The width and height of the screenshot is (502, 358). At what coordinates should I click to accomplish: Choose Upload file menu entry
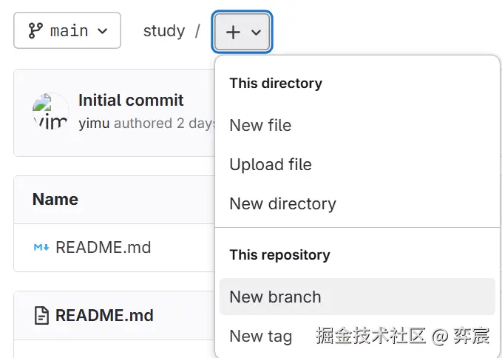(270, 164)
